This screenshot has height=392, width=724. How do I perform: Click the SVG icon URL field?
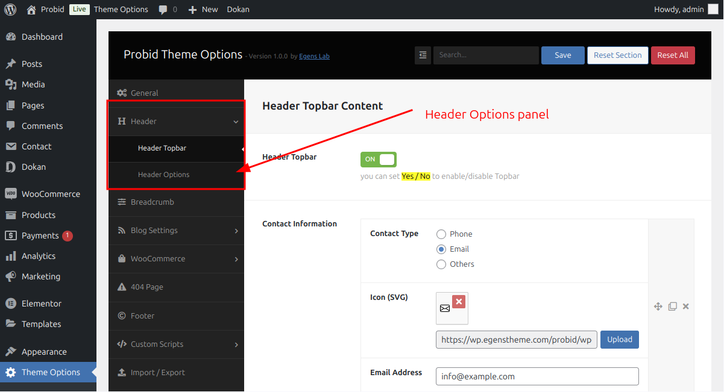(517, 340)
